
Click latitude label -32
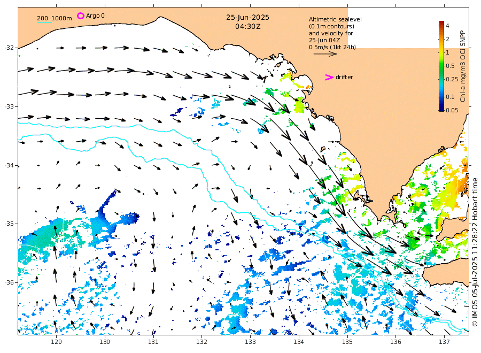click(10, 48)
